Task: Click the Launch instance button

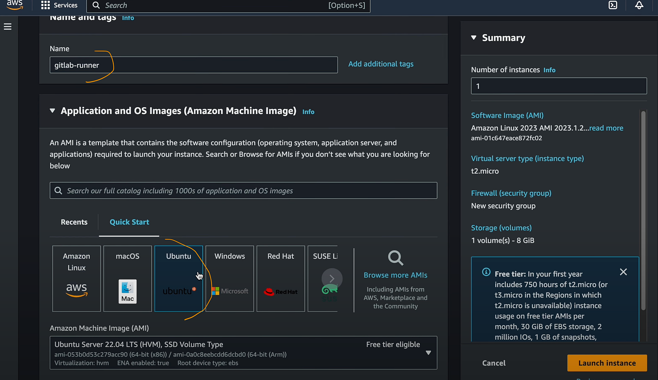Action: click(607, 363)
